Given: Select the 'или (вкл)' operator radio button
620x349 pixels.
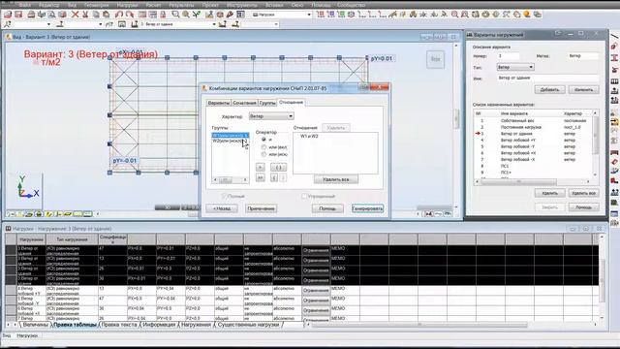Looking at the screenshot, I should click(263, 147).
